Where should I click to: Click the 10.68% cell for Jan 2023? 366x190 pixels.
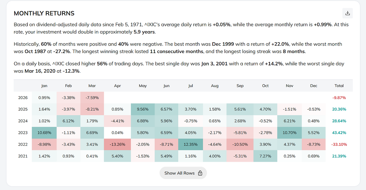tap(44, 133)
